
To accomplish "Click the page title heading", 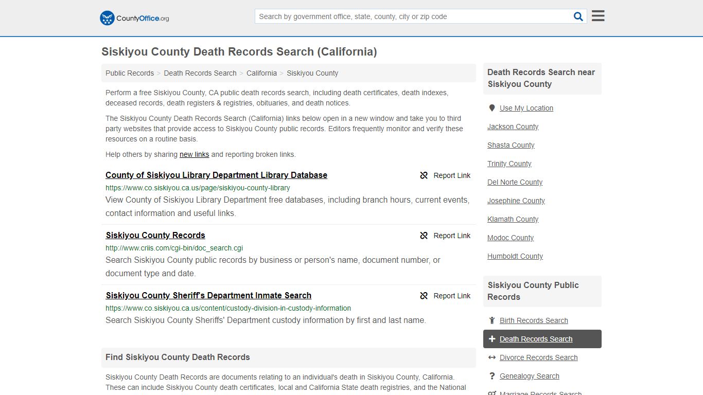I will click(x=239, y=52).
